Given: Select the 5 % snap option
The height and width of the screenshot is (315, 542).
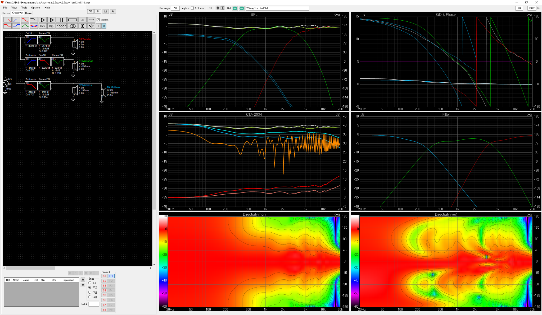Looking at the screenshot, I should pyautogui.click(x=90, y=283).
